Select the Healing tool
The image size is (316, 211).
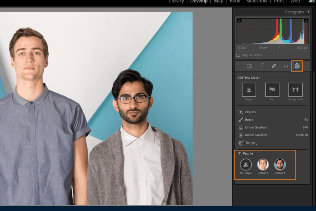click(274, 66)
